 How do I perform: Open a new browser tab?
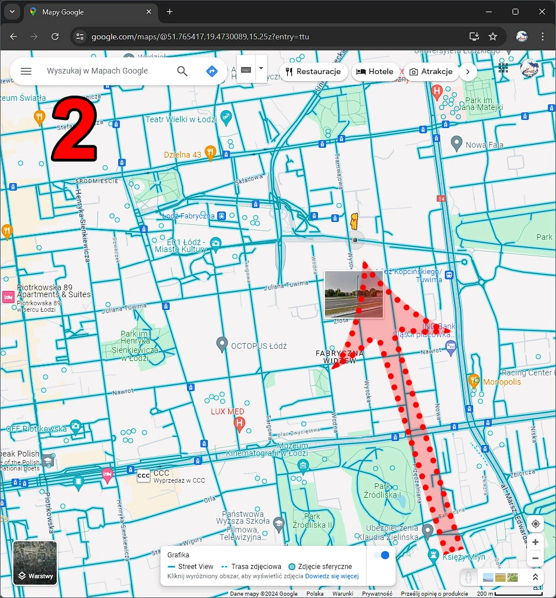click(170, 12)
